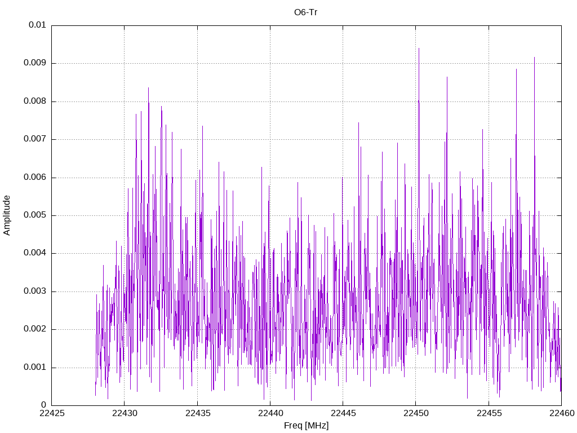Click y-axis tick label 0.008
Viewport: 577px width, 433px height.
(35, 101)
